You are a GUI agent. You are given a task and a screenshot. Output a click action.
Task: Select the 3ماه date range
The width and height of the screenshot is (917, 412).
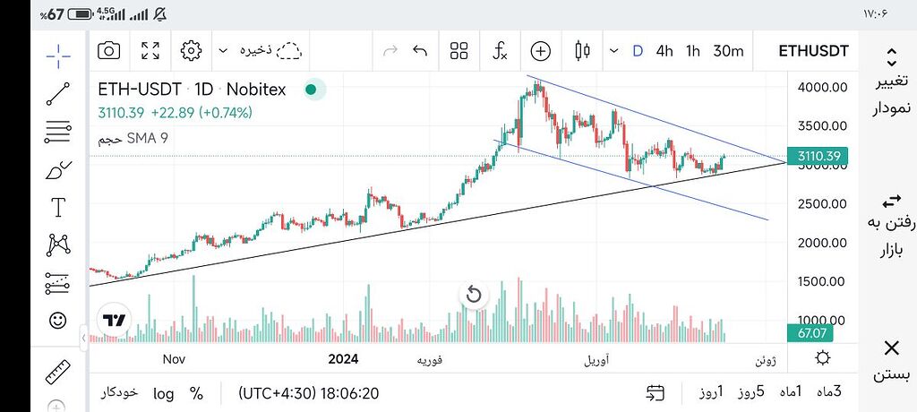pyautogui.click(x=831, y=392)
